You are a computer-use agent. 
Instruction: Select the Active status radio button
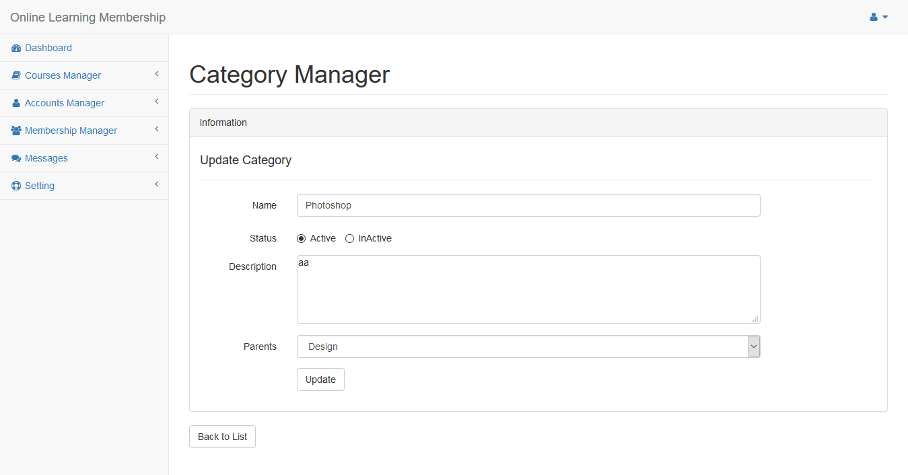point(301,239)
